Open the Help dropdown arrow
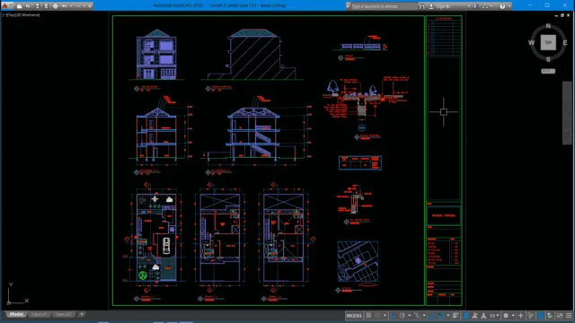The height and width of the screenshot is (323, 575). tap(509, 6)
